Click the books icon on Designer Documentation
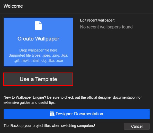The image size is (153, 133). coord(52,114)
